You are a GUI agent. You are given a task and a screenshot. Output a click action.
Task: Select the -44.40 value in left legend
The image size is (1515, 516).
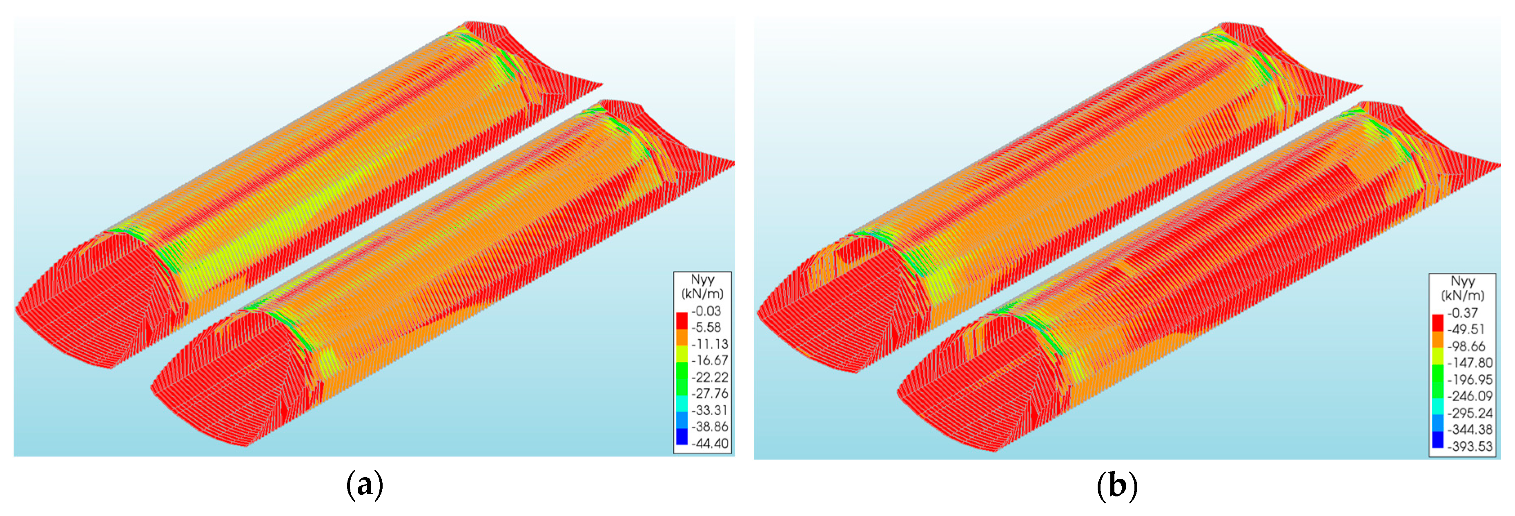point(709,443)
